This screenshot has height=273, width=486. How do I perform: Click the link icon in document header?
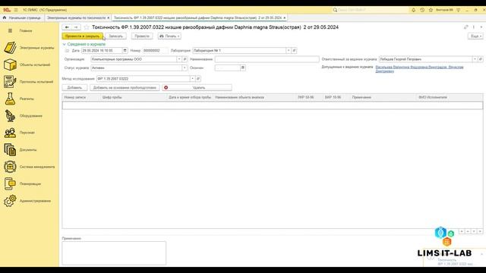[465, 27]
